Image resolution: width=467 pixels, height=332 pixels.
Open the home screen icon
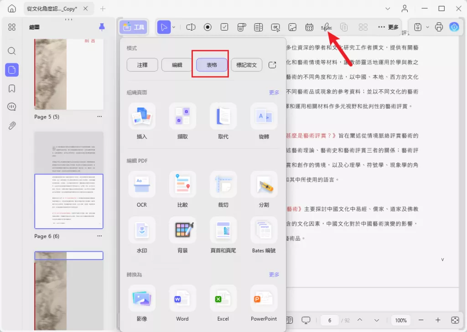pos(12,9)
